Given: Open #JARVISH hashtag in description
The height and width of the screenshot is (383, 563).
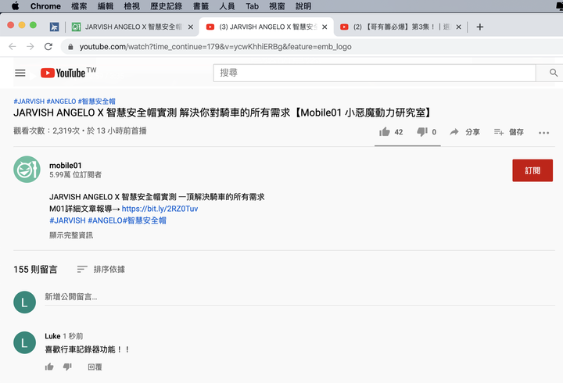Looking at the screenshot, I should [x=67, y=220].
